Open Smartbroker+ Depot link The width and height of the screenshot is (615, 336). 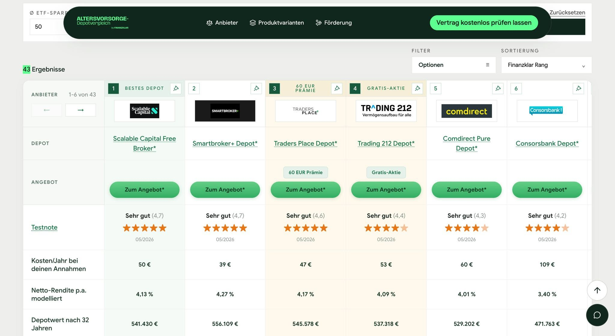[225, 143]
